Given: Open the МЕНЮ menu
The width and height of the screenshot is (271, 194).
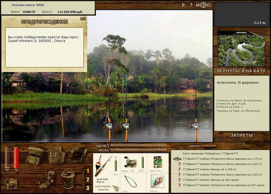Looking at the screenshot, I should 203,5.
